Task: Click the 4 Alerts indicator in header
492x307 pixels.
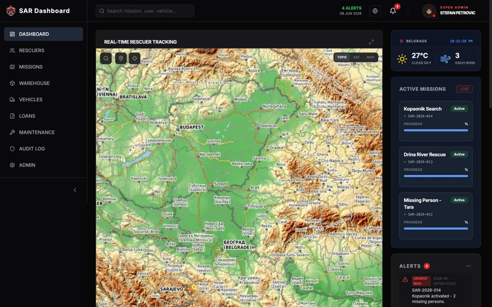Action: (352, 8)
